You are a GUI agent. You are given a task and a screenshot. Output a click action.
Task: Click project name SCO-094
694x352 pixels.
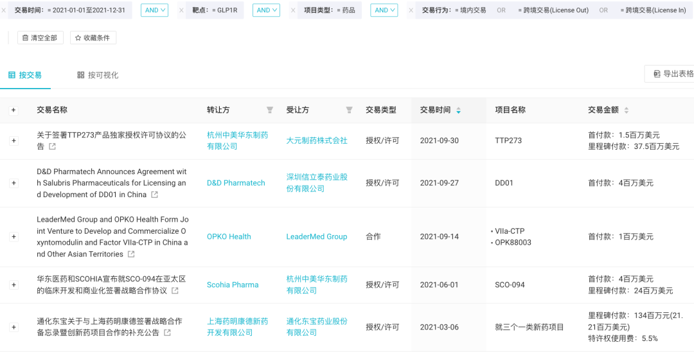tap(510, 285)
